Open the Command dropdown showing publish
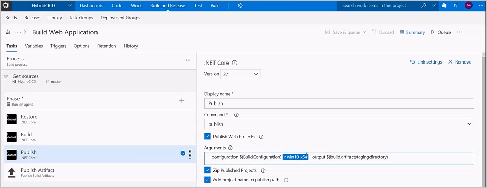Viewport: 487px width, 188px height. click(x=339, y=124)
